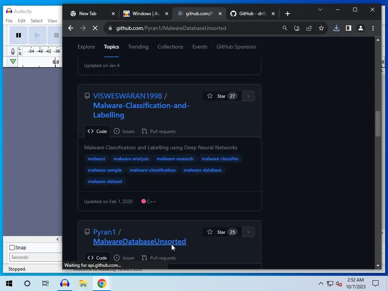Select the GitHub Topics tab
The height and width of the screenshot is (291, 388).
(111, 47)
